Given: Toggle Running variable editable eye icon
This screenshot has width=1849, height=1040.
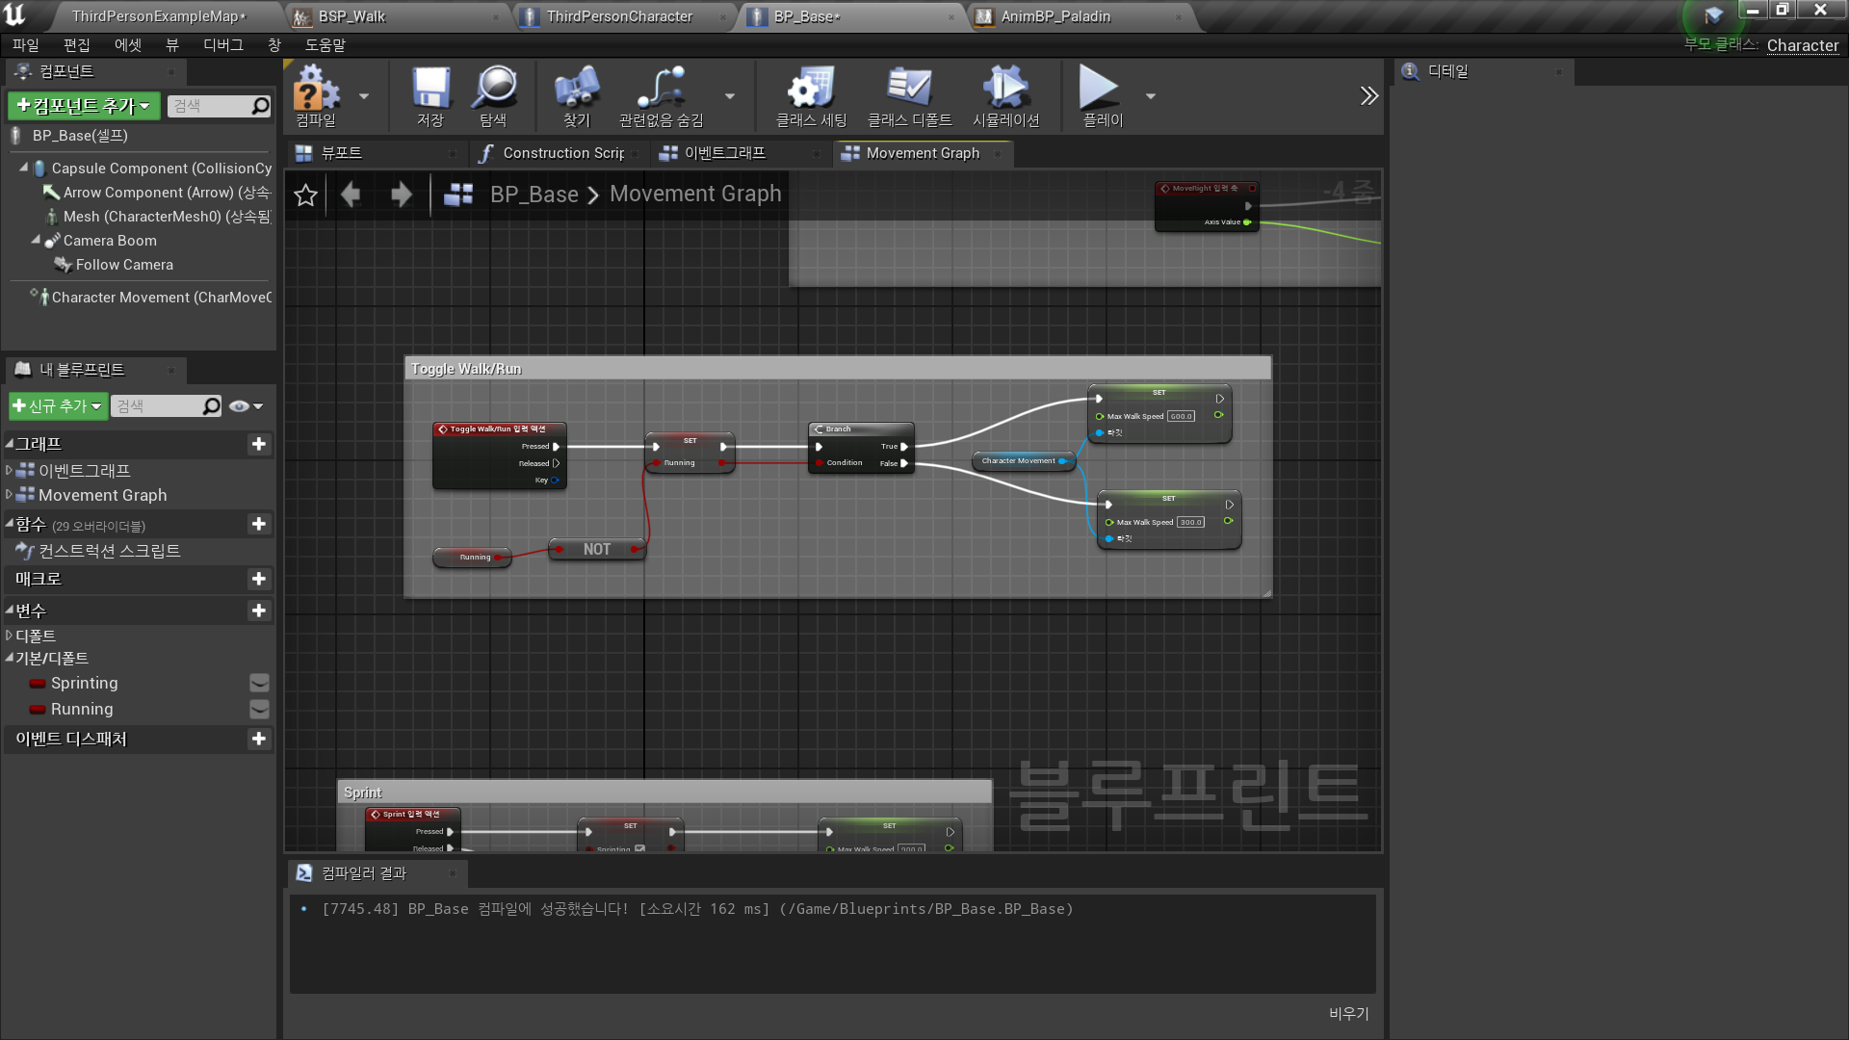Looking at the screenshot, I should pos(259,709).
